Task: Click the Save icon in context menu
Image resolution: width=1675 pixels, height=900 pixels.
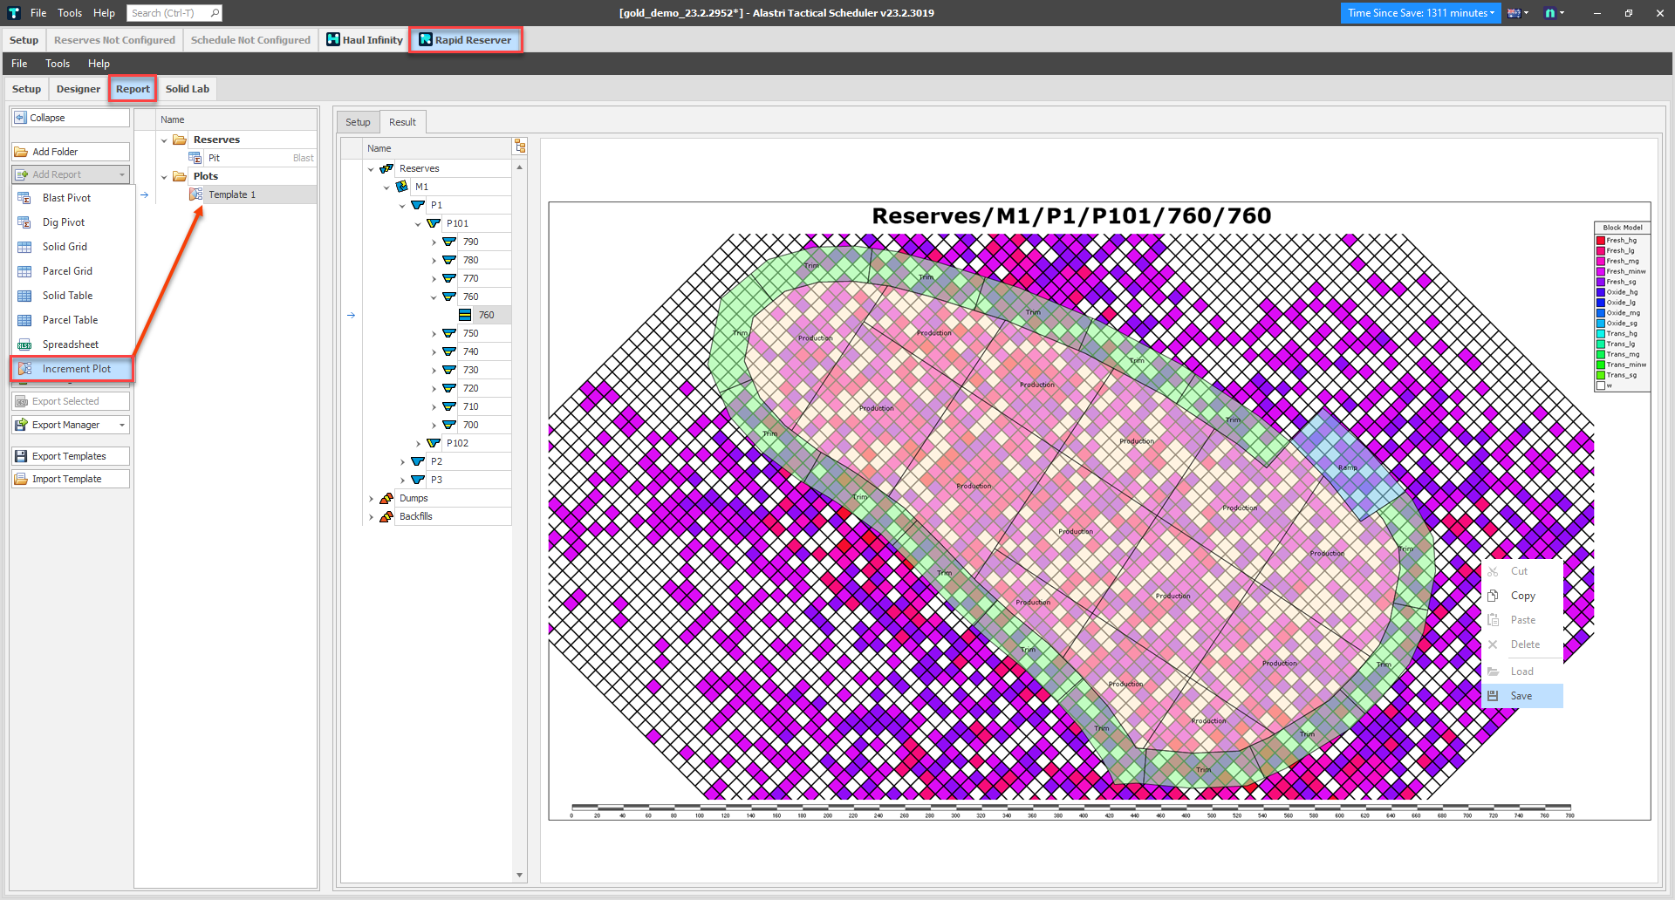Action: coord(1493,696)
